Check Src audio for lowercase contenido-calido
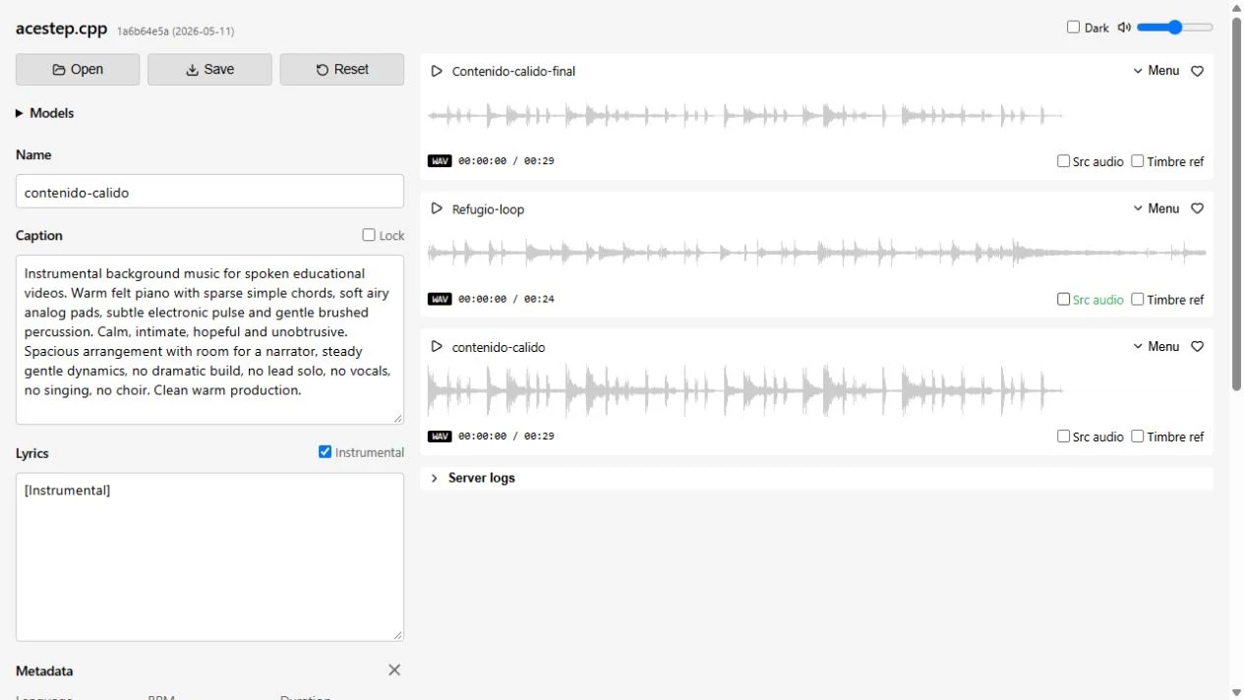 (x=1063, y=437)
